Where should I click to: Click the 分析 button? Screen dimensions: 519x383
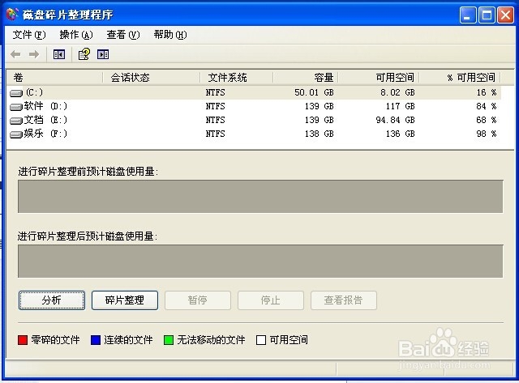[x=52, y=300]
